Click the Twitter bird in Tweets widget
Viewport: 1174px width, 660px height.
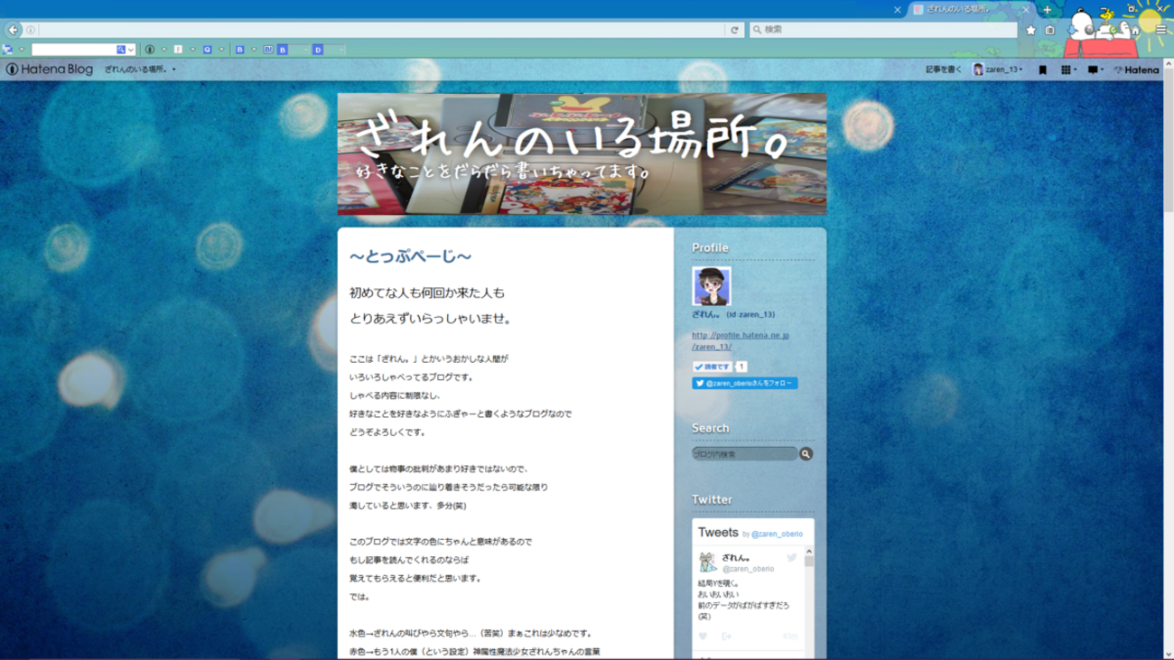tap(792, 558)
